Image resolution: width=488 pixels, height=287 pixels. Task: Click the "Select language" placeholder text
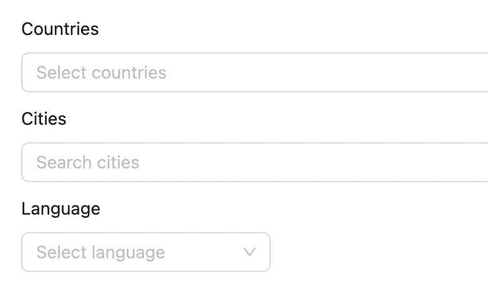pos(100,252)
